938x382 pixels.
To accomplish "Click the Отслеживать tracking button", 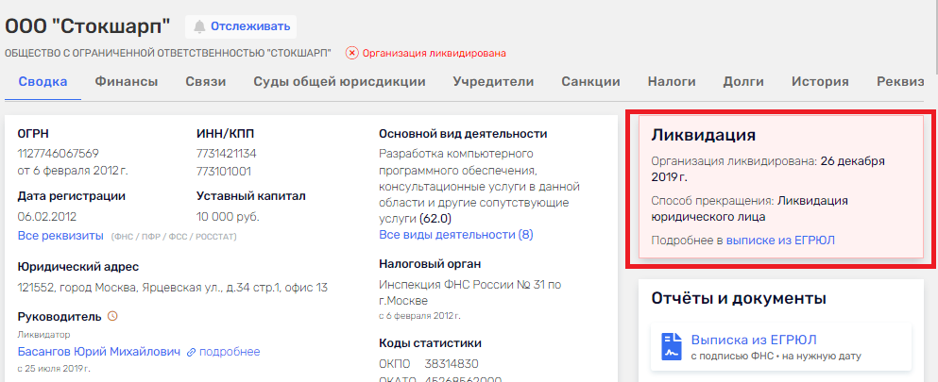I will coord(241,26).
